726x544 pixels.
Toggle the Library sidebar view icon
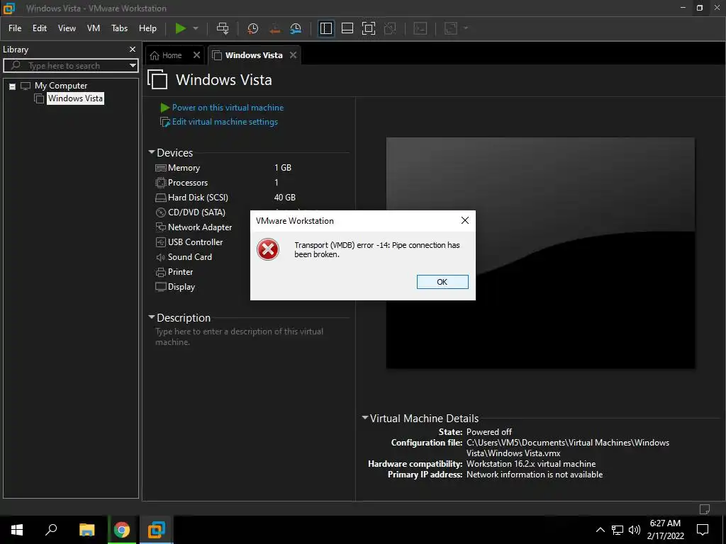point(326,28)
